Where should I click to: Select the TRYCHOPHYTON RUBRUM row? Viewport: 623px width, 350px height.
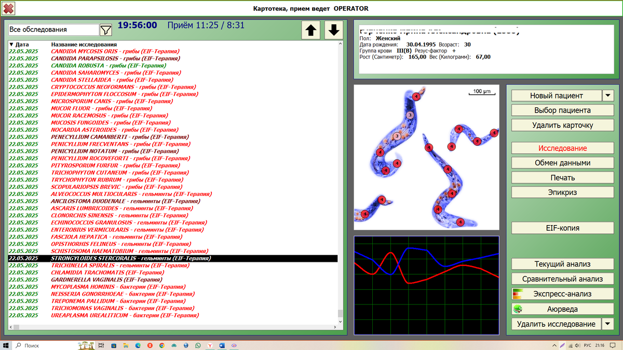(x=172, y=180)
